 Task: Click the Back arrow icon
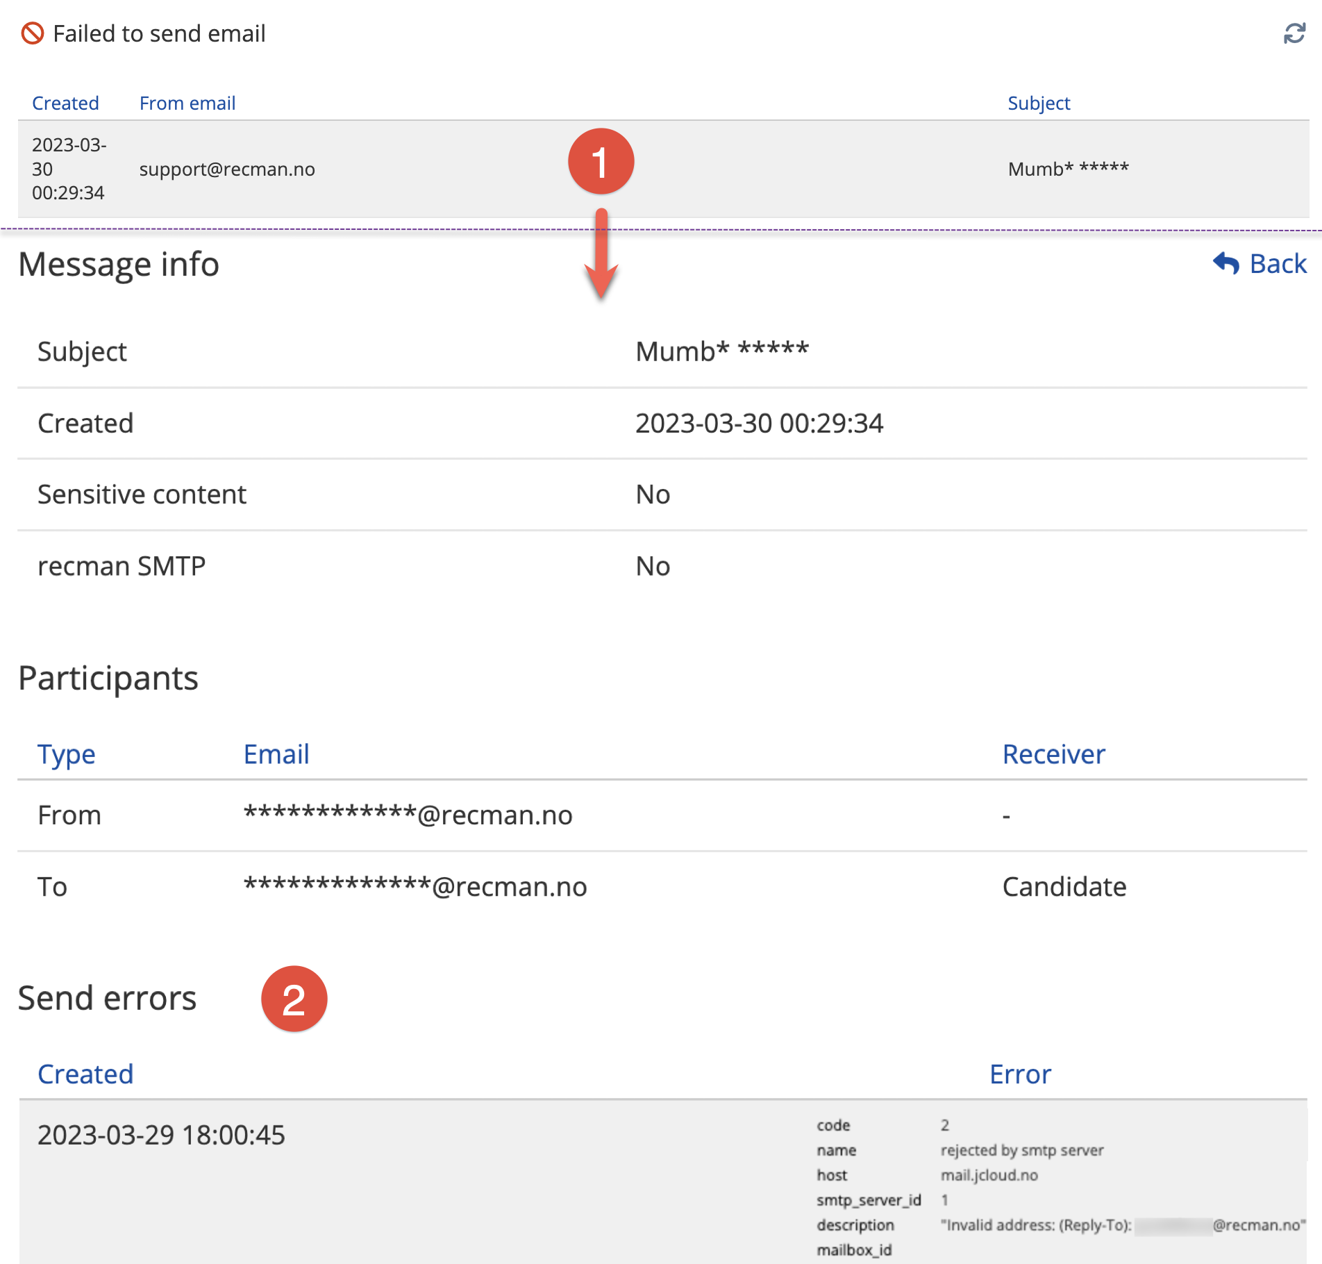1225,263
